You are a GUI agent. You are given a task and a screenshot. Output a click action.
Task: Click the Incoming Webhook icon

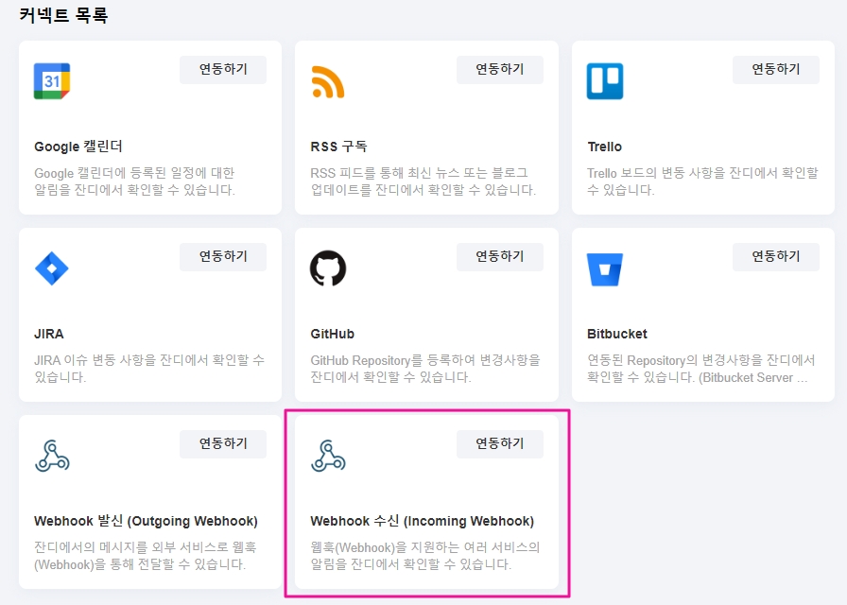(x=328, y=456)
